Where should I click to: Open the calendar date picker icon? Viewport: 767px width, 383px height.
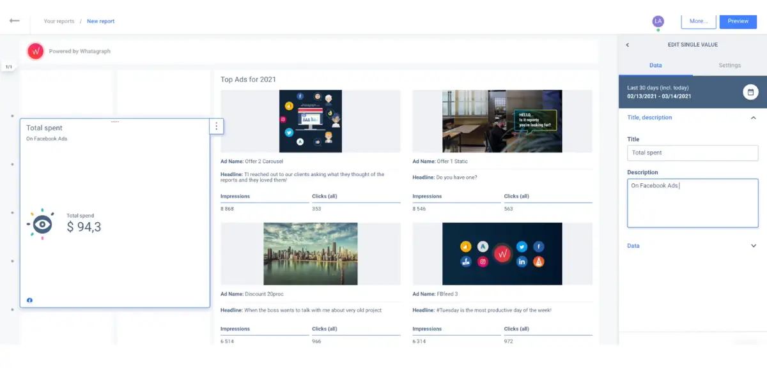tap(750, 92)
